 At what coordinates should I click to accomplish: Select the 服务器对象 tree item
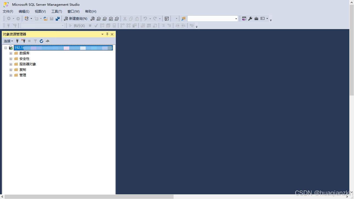[x=27, y=64]
